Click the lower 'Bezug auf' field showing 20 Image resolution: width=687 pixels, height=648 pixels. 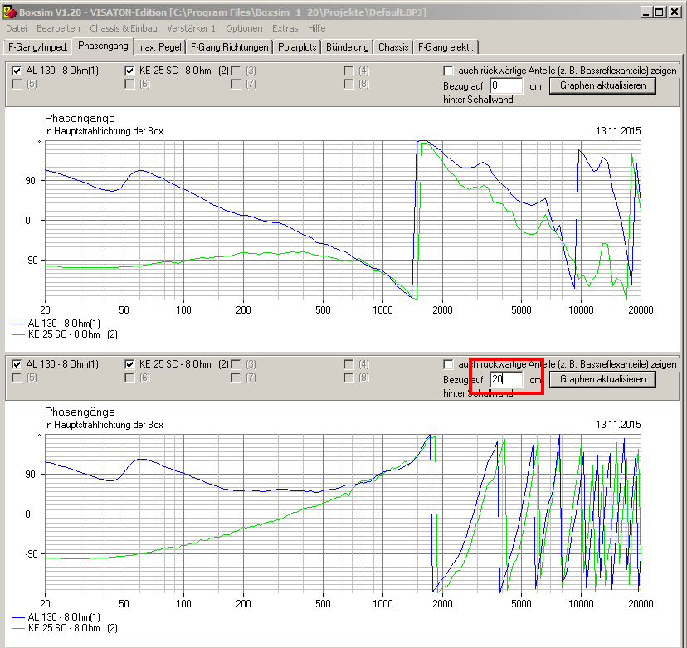tap(506, 379)
